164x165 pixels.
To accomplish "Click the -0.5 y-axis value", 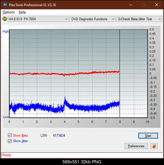I will tap(152, 118).
